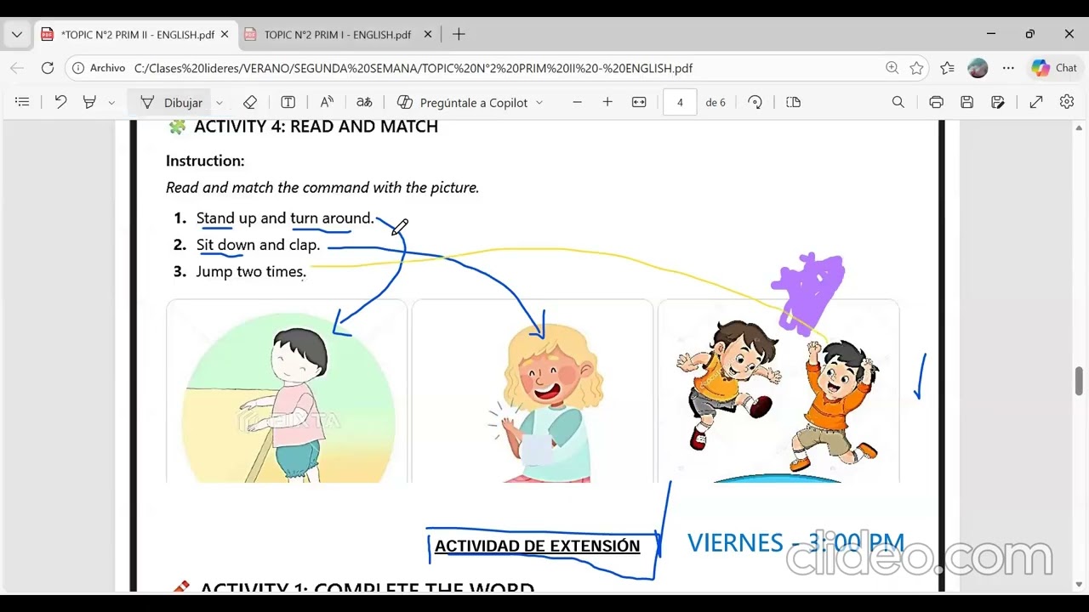Rotate the PDF page
Image resolution: width=1089 pixels, height=612 pixels.
(x=755, y=102)
